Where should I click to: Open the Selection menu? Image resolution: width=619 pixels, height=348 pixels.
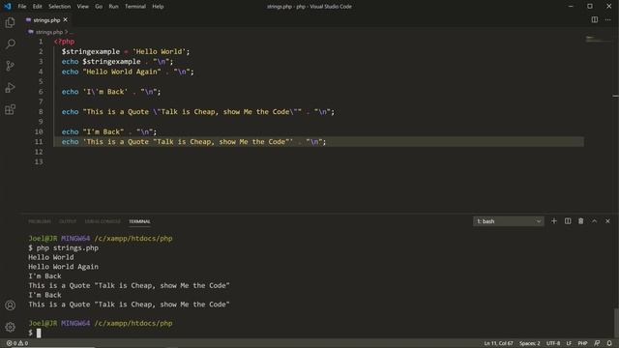[60, 7]
